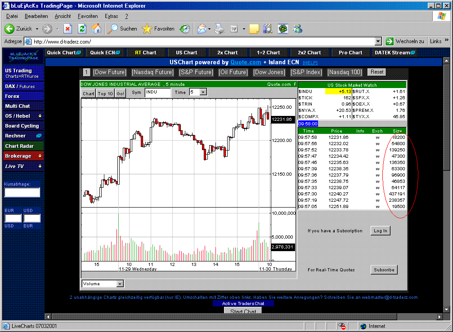Open the address bar URL dropdown

[x=378, y=41]
